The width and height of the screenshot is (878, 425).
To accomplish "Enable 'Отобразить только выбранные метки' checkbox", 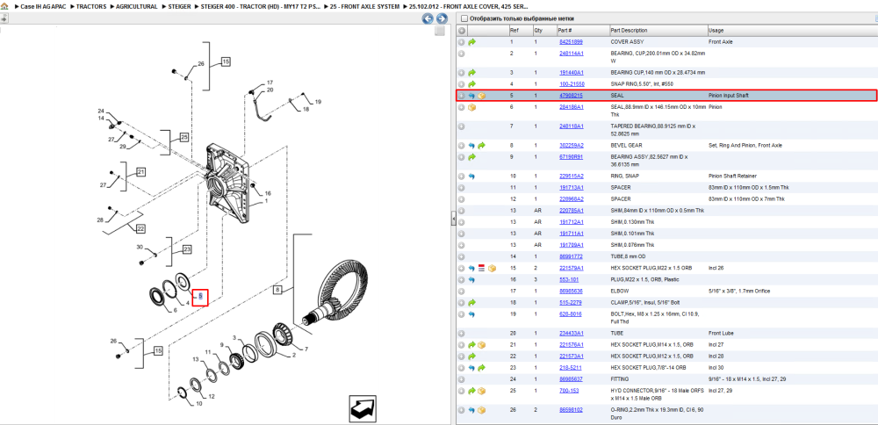I will (464, 18).
